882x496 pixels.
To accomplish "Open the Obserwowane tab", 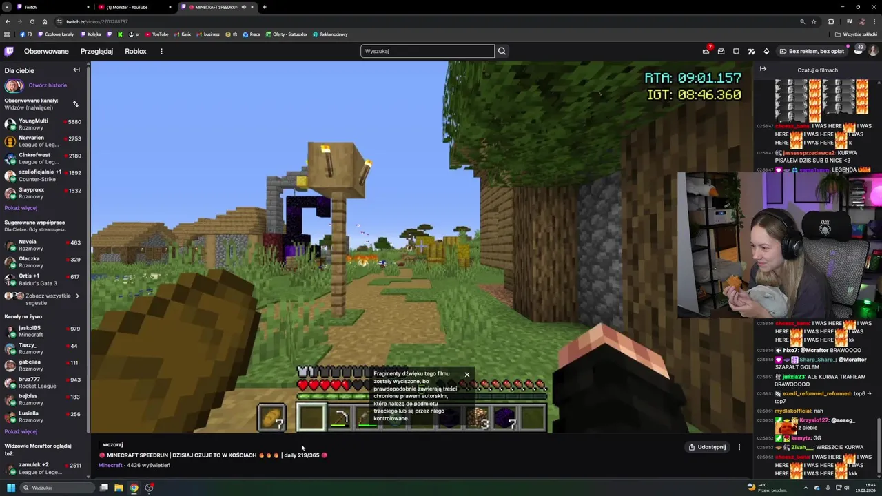I will [x=46, y=51].
